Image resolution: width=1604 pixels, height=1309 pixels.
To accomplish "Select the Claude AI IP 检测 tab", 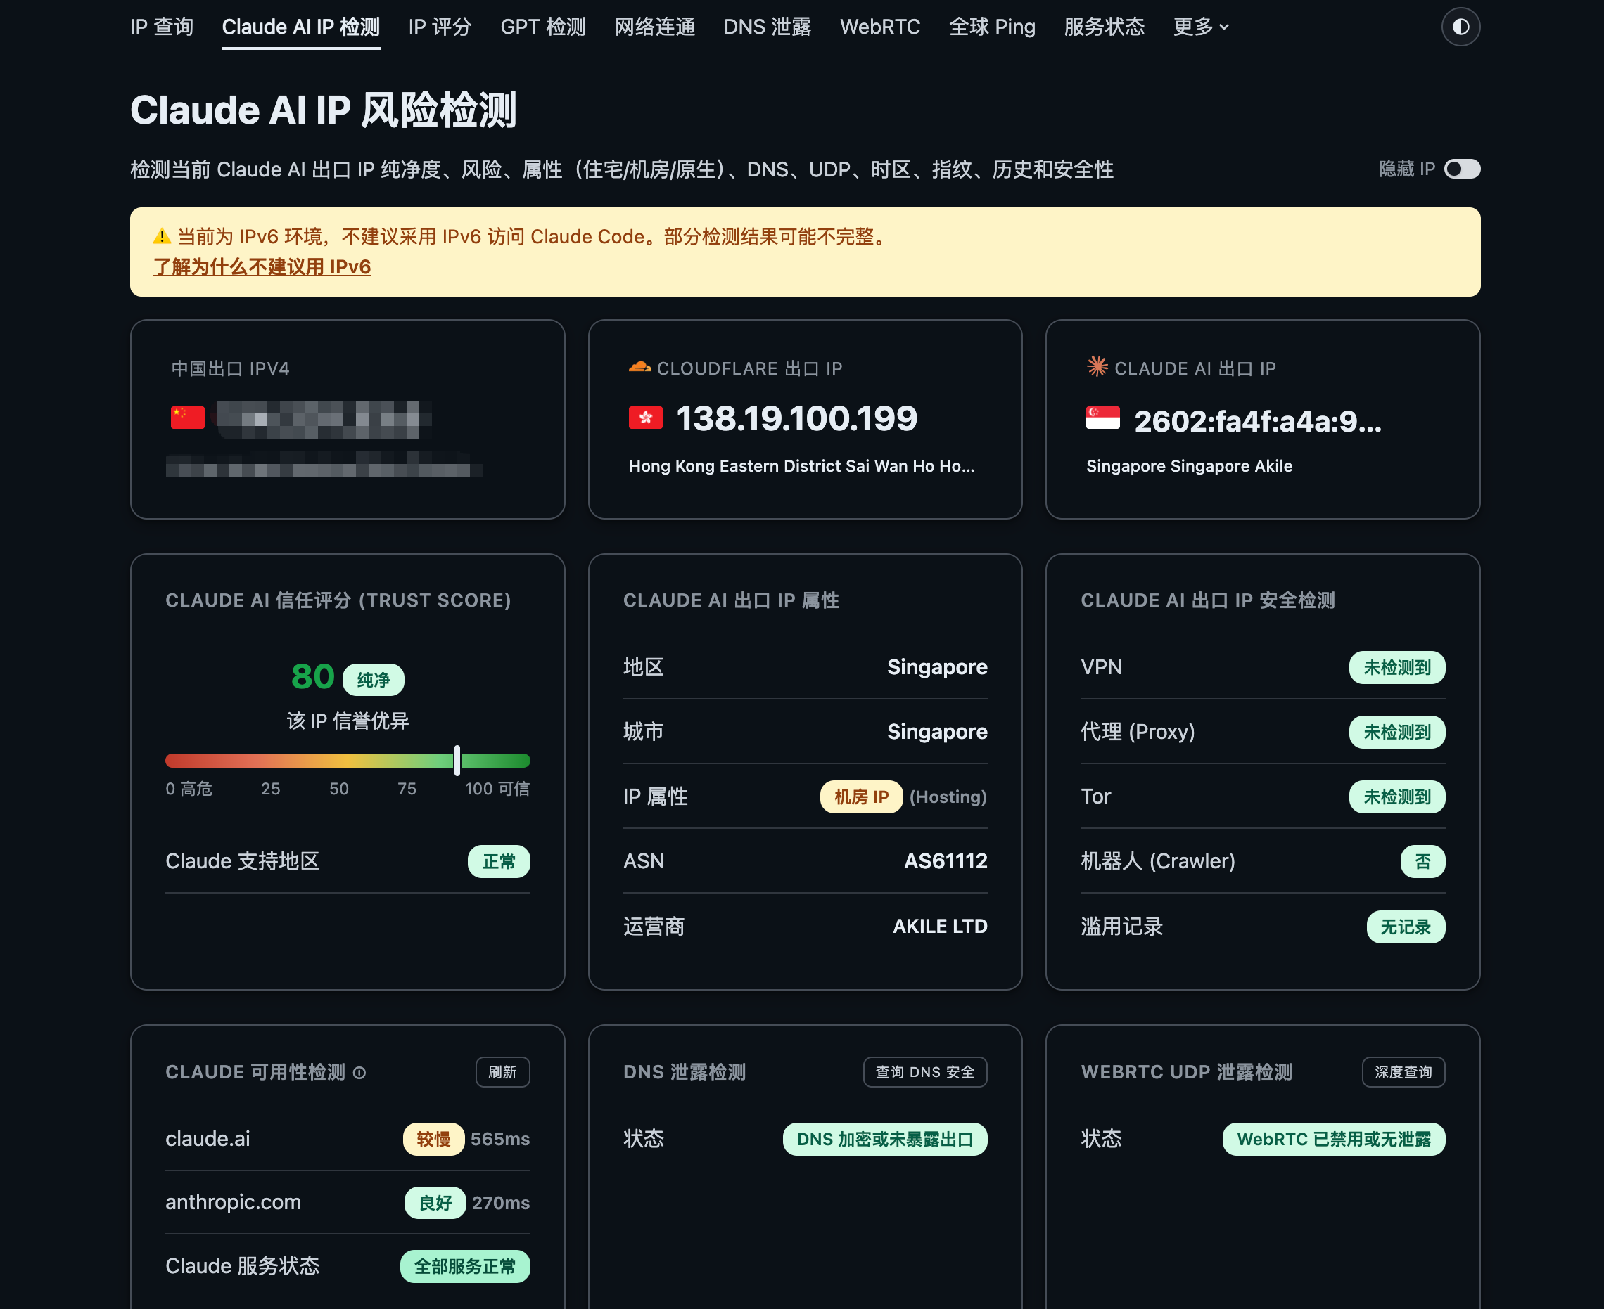I will (300, 27).
